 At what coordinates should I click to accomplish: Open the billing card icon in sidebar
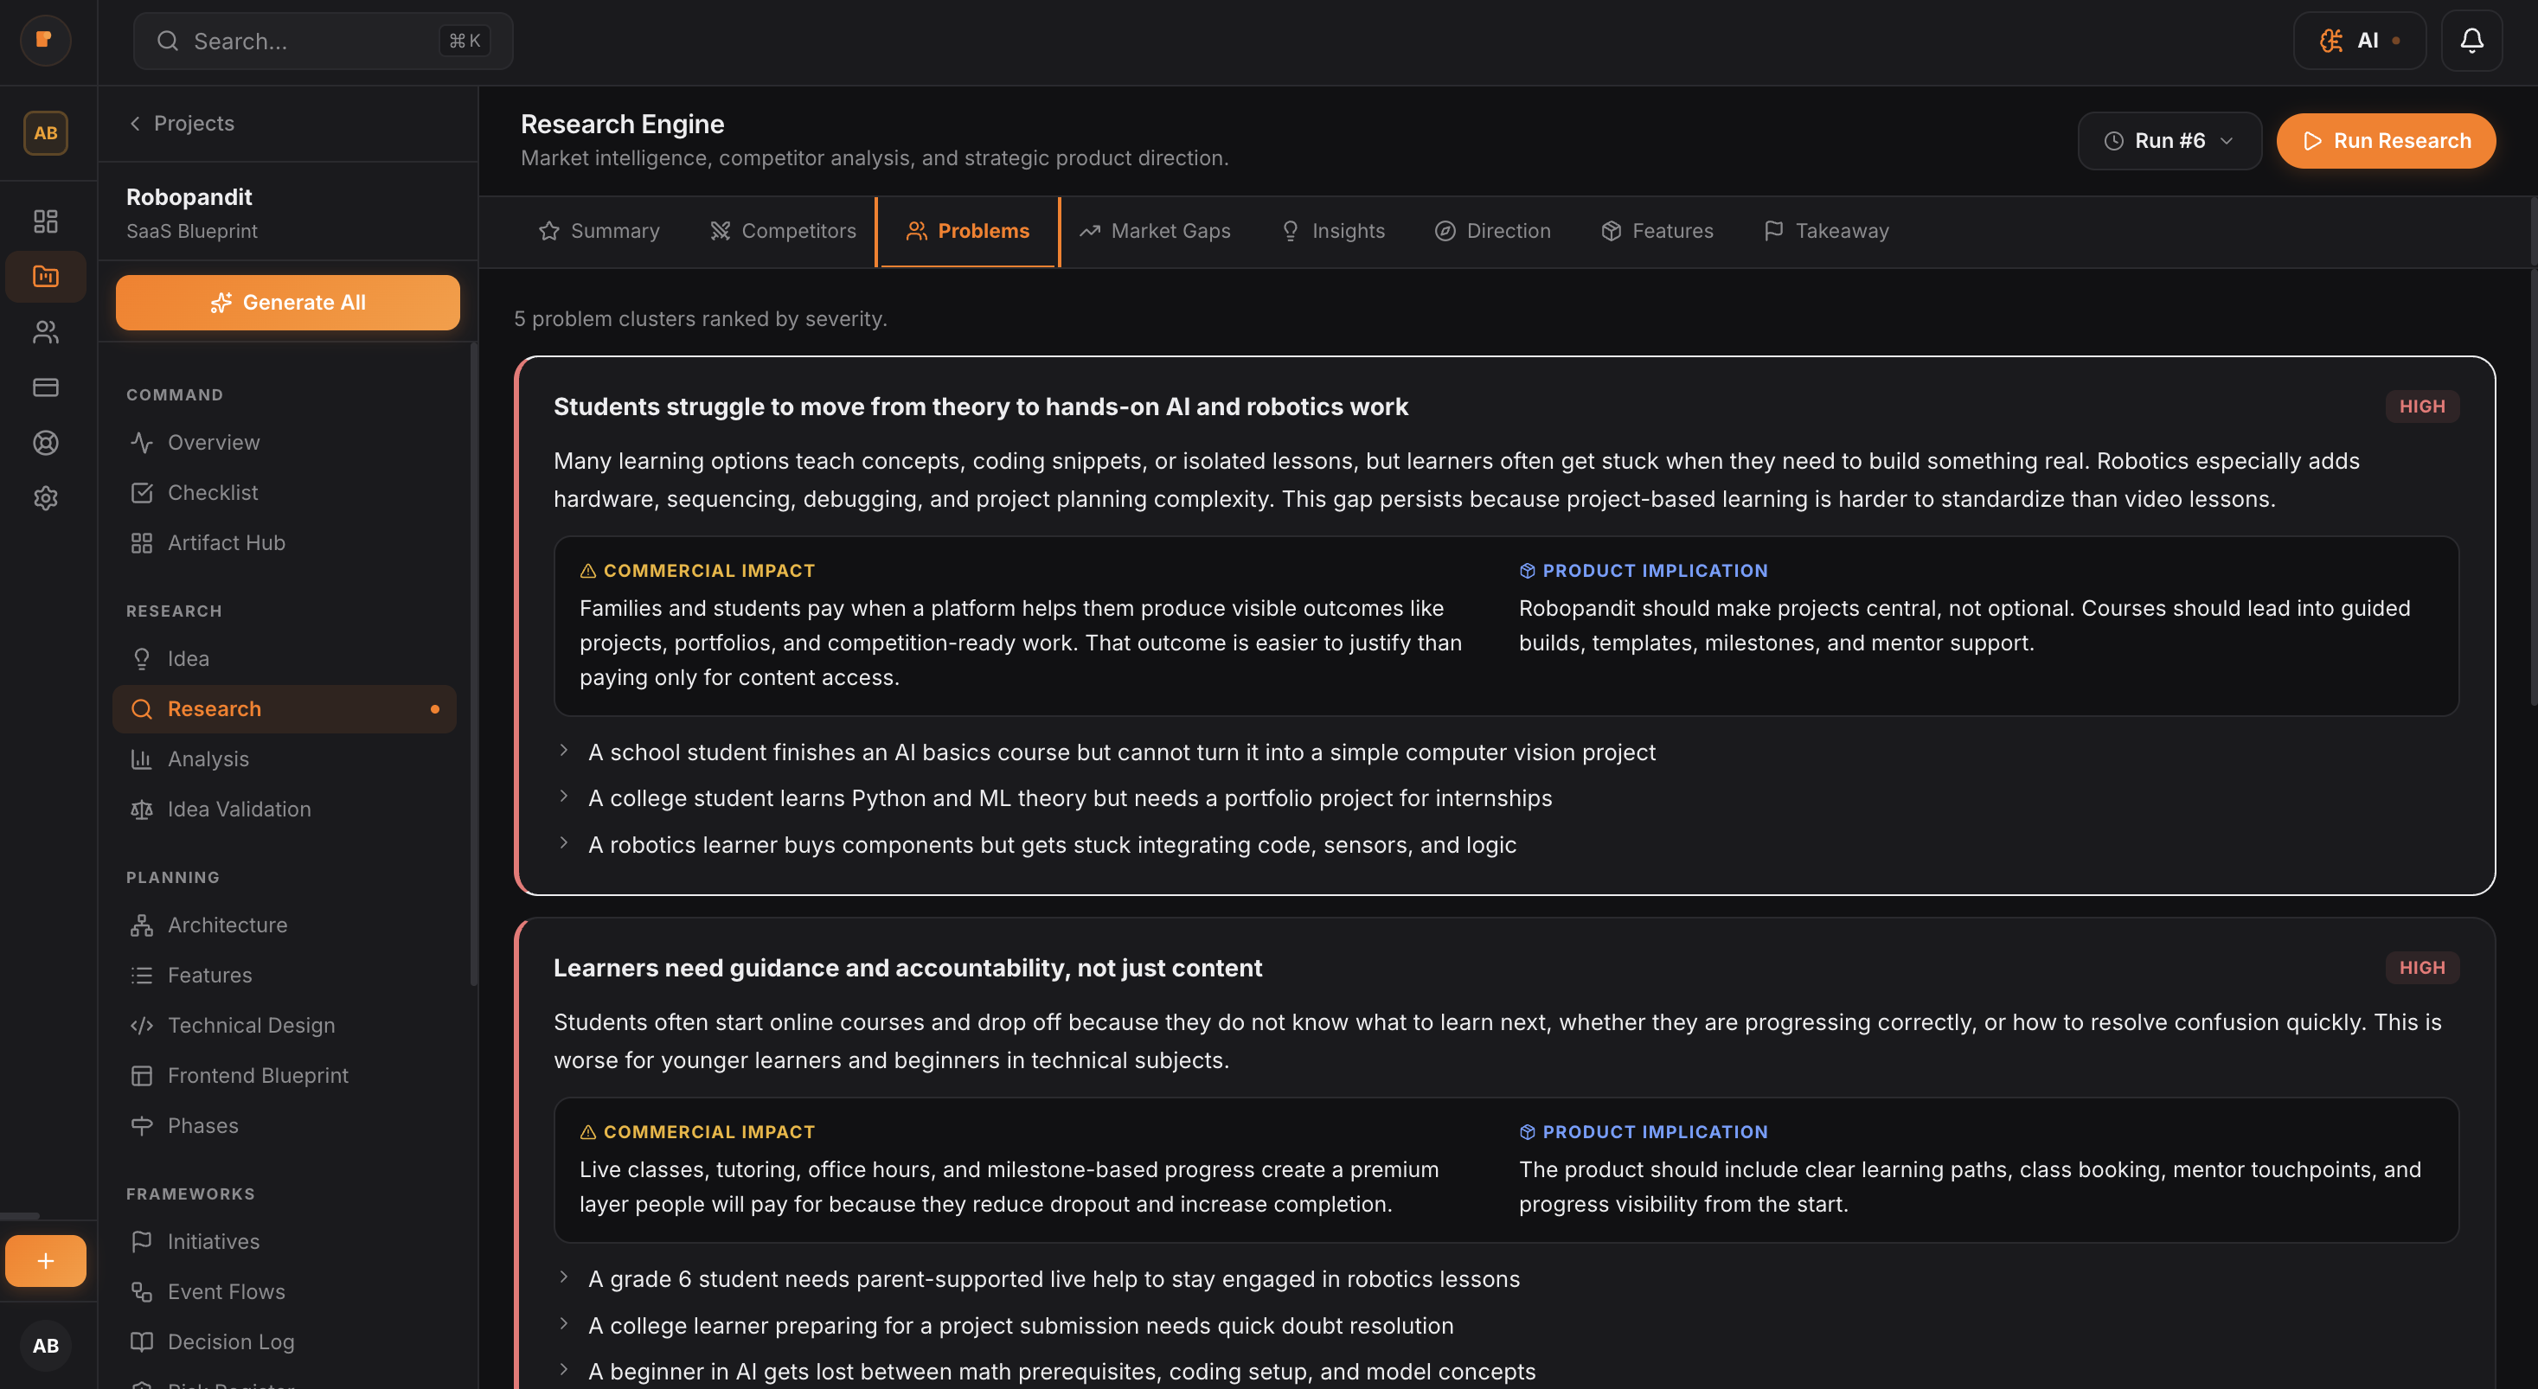(x=45, y=387)
